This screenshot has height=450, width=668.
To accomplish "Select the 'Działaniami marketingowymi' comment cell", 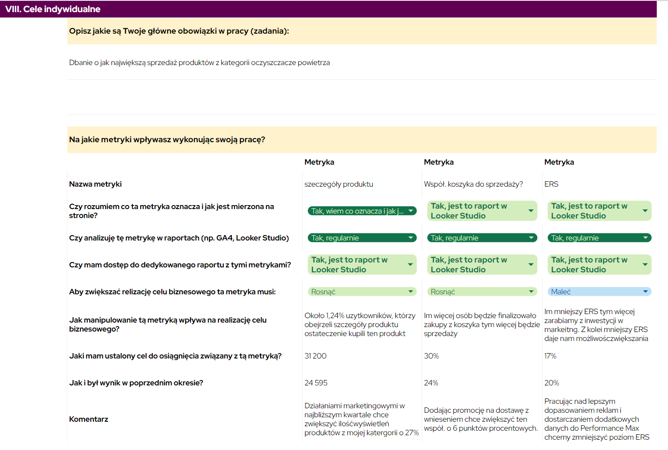I will click(x=362, y=419).
